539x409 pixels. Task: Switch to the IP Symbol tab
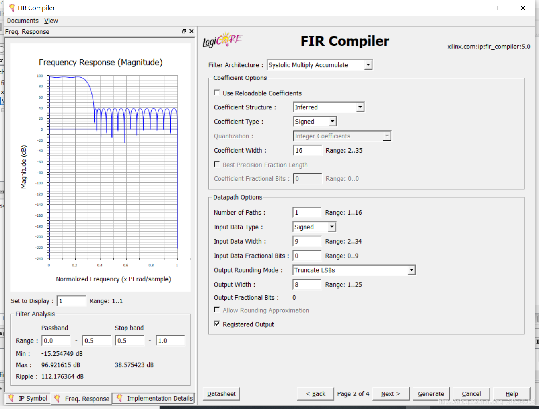pyautogui.click(x=28, y=398)
